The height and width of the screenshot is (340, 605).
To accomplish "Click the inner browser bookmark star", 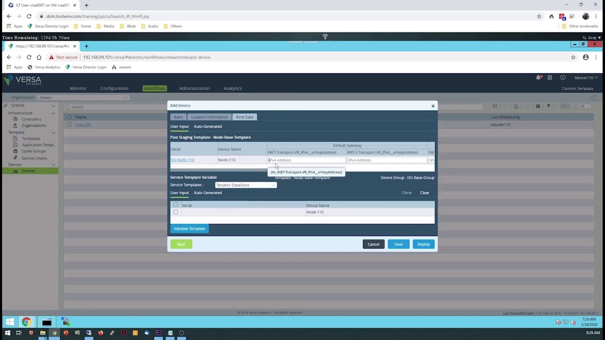I will coord(573,57).
